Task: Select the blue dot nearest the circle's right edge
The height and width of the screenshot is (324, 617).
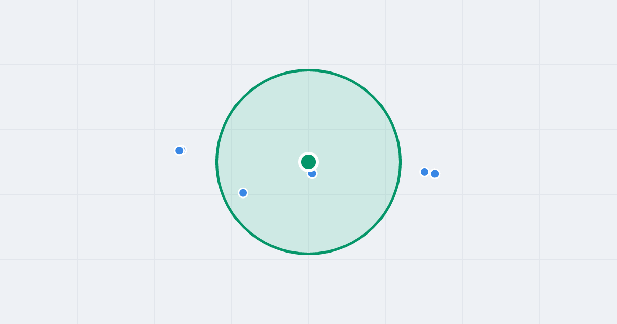Action: [424, 172]
